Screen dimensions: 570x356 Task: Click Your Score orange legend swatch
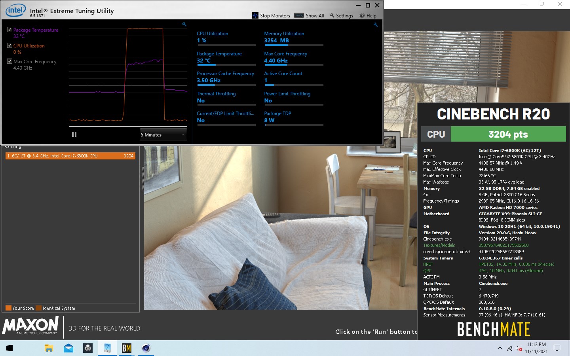point(8,308)
